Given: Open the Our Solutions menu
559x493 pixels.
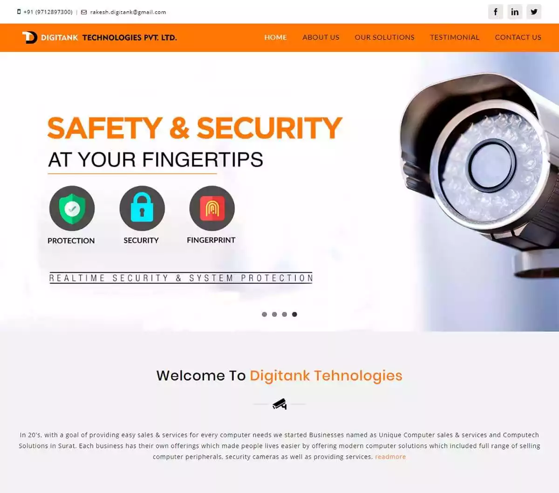Looking at the screenshot, I should pos(384,37).
